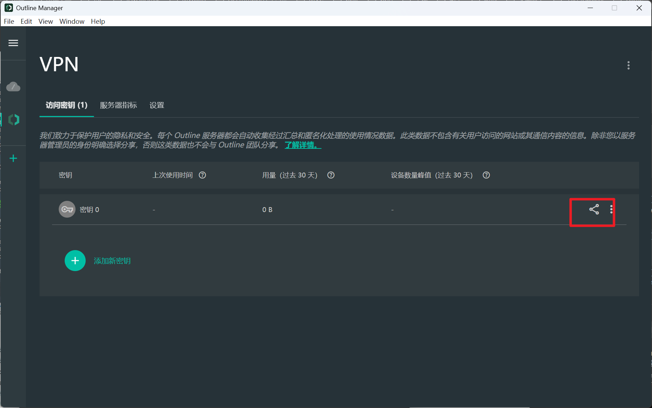Click the 设备数量峰值 (过去 30 天) header
The width and height of the screenshot is (652, 408).
[x=432, y=175]
